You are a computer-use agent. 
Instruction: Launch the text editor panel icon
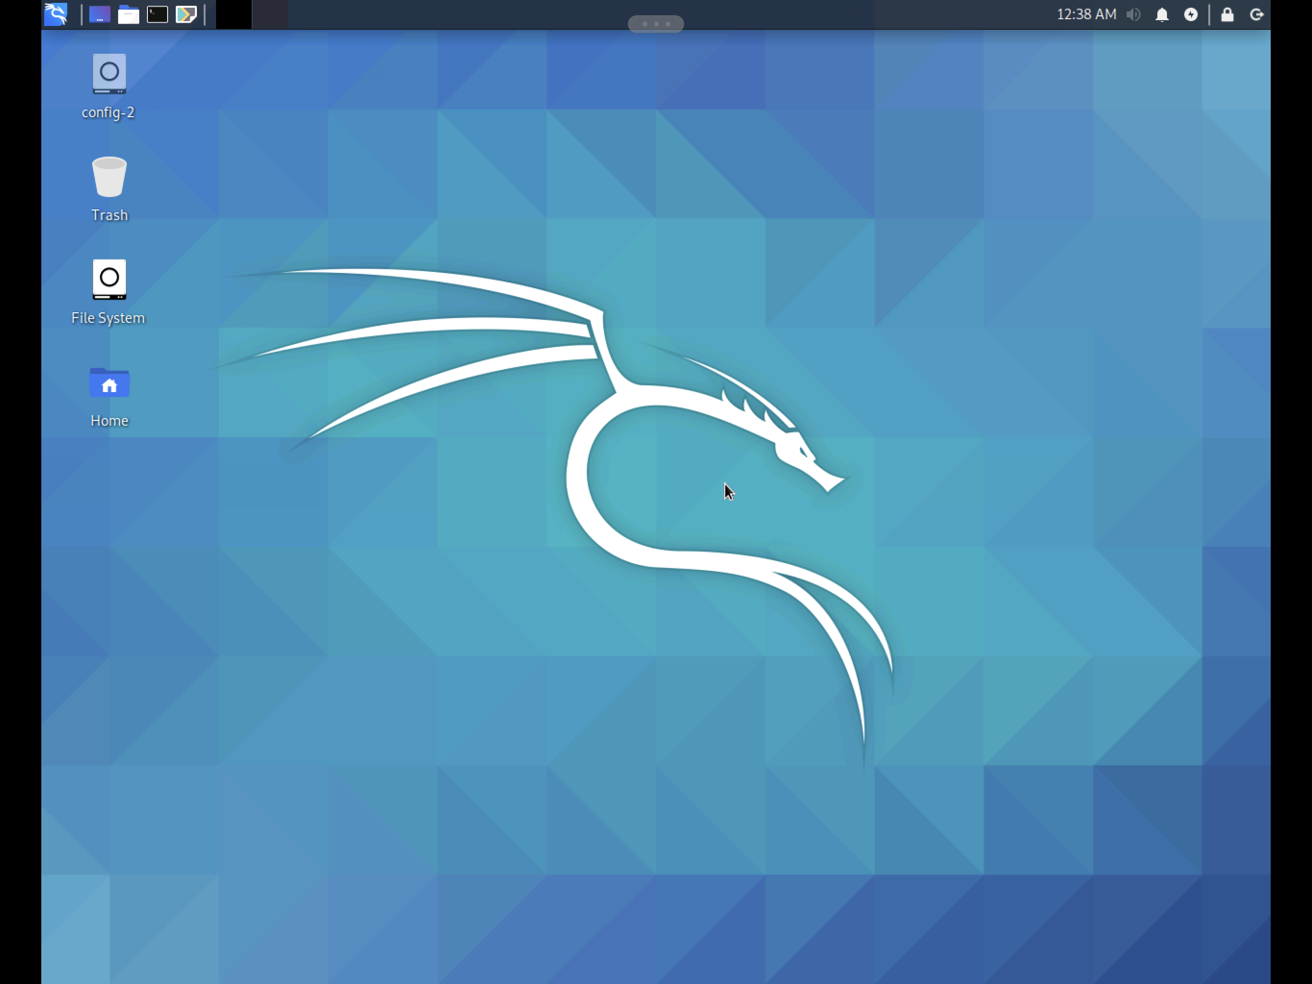tap(186, 14)
